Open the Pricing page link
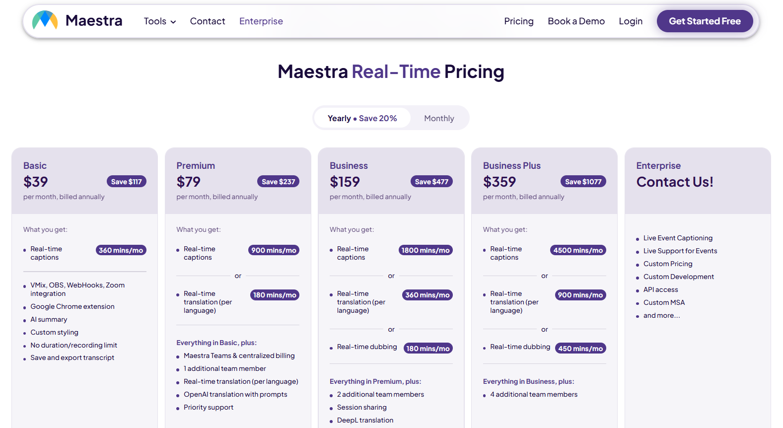Screen dimensions: 783x428 pyautogui.click(x=518, y=21)
